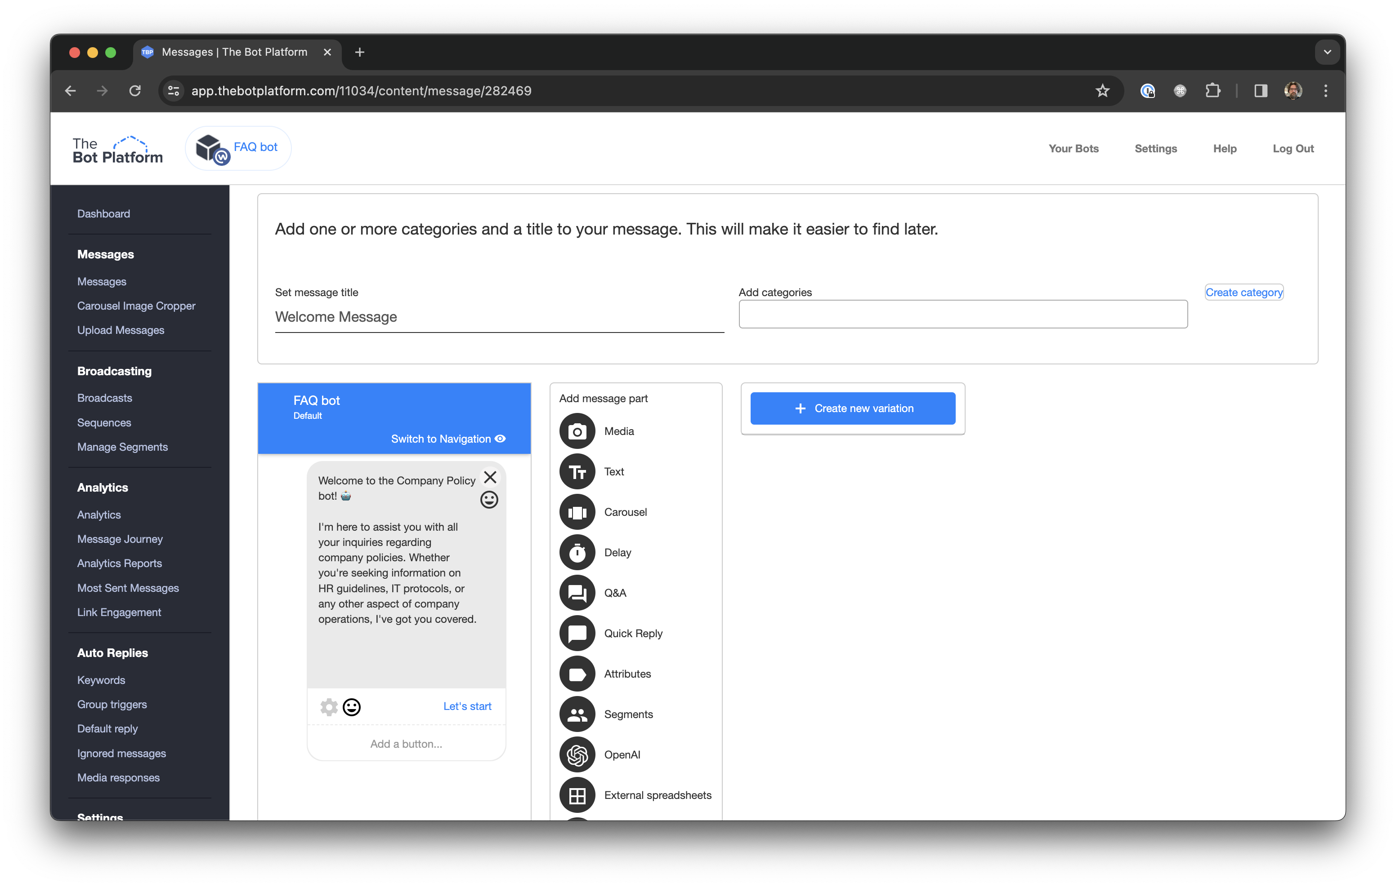The height and width of the screenshot is (887, 1396).
Task: Open Default reply
Action: coord(107,729)
